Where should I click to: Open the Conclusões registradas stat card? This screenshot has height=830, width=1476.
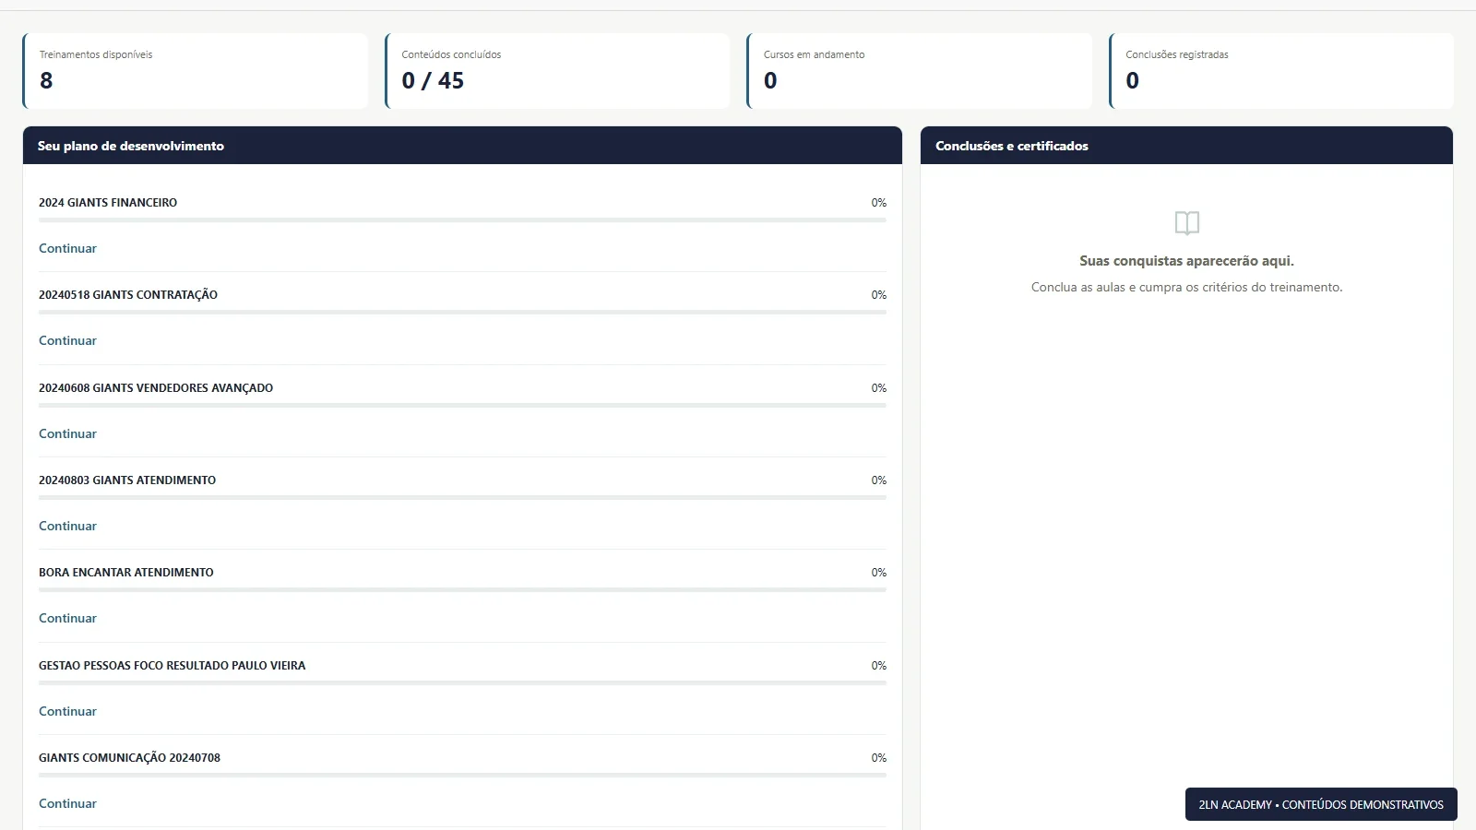point(1281,71)
